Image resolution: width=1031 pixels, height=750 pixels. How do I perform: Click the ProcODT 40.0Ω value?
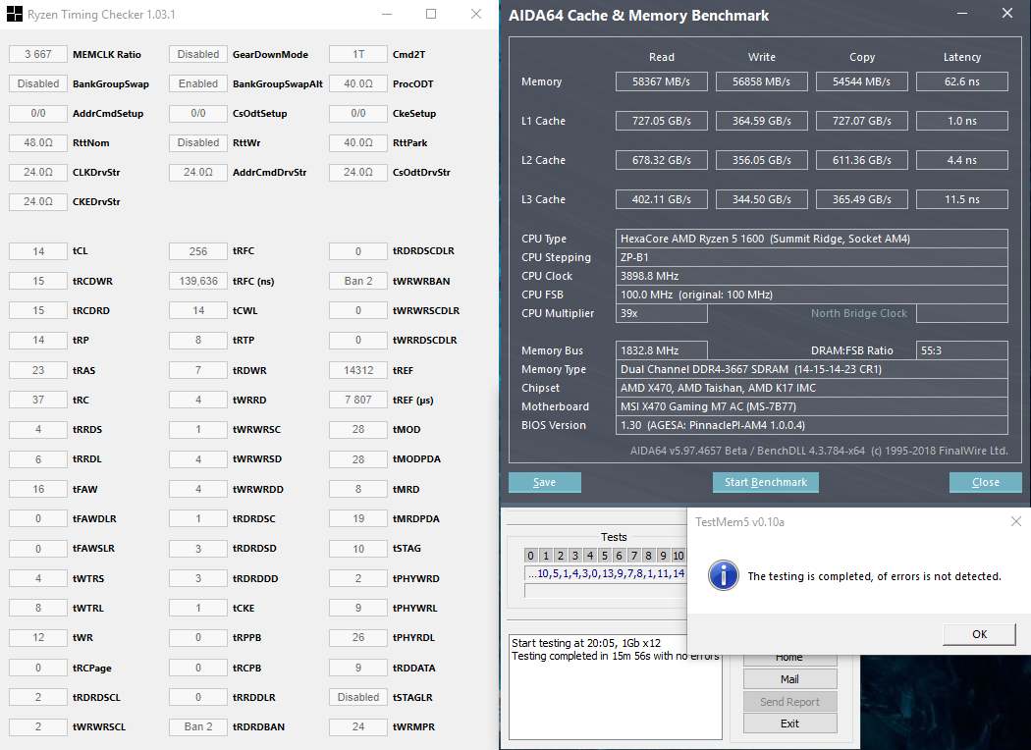[358, 83]
